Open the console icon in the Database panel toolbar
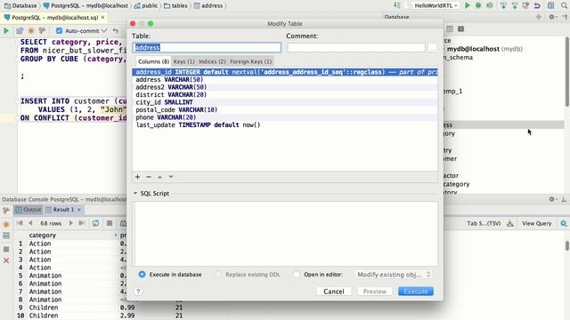The height and width of the screenshot is (320, 570). (x=461, y=29)
